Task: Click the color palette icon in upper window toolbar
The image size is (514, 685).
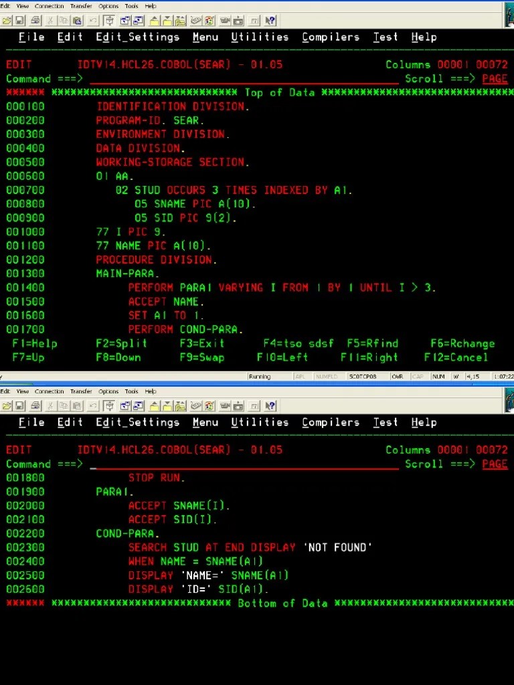Action: pos(209,21)
